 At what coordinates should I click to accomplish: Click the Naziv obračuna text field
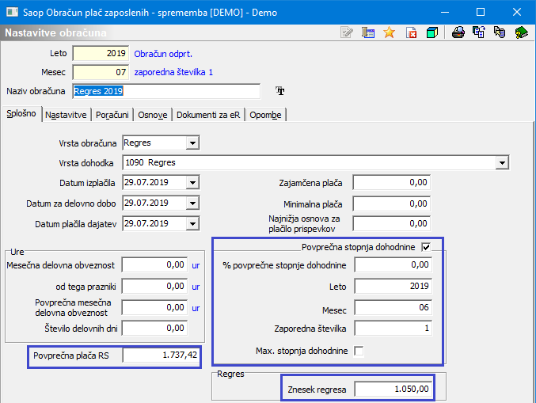(x=165, y=91)
